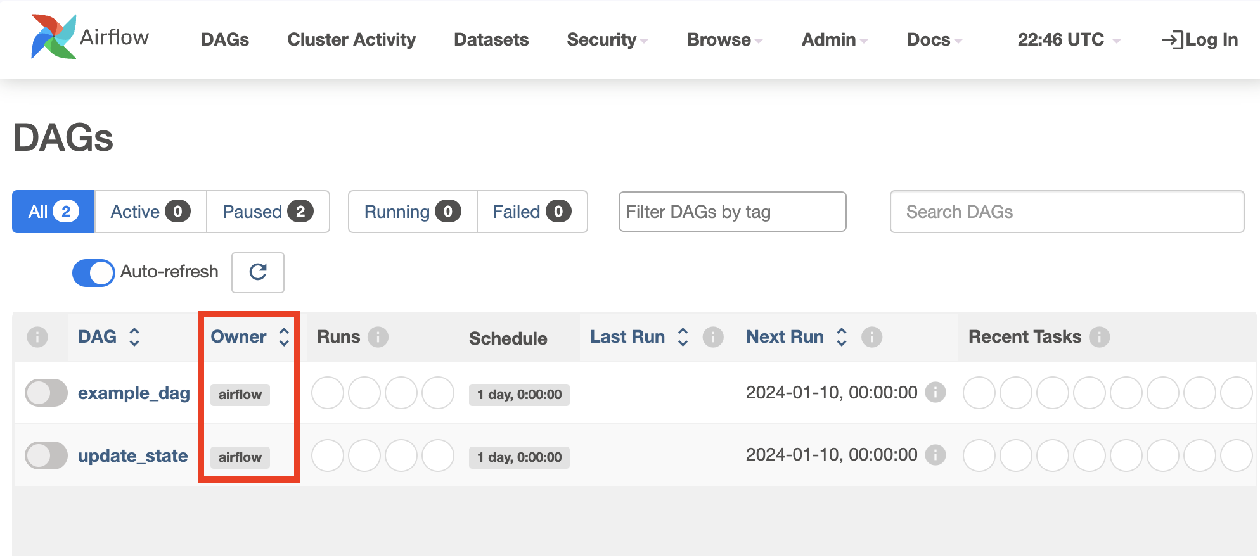Click the sort arrows next to Next Run
1260x560 pixels.
pyautogui.click(x=842, y=337)
